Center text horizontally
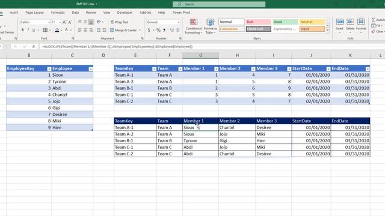This screenshot has height=216, width=385. 85,30
